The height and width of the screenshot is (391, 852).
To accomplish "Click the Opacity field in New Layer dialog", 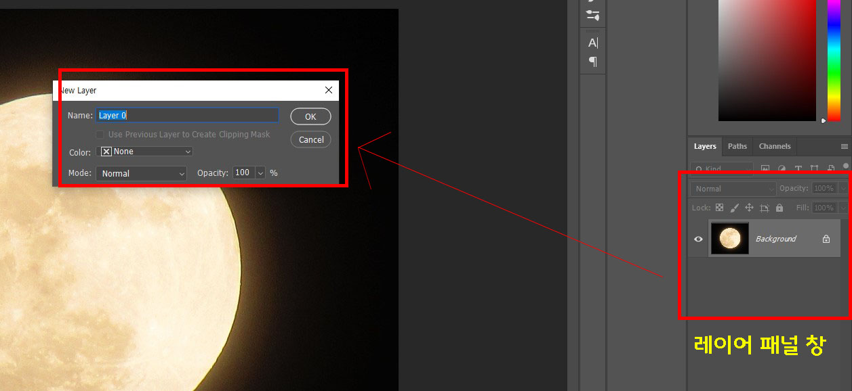I will (x=243, y=172).
